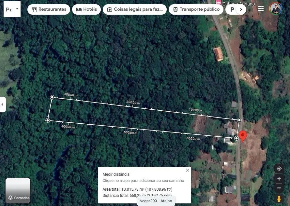This screenshot has width=290, height=206.
Task: Zoom in on the map
Action: pos(279,179)
